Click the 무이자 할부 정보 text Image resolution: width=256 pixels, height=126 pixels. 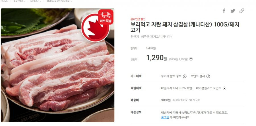point(171,76)
